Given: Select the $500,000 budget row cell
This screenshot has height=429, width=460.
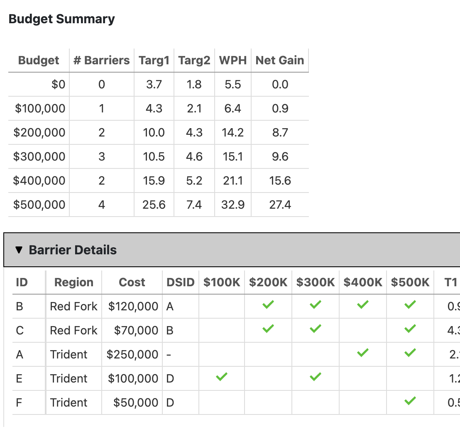Looking at the screenshot, I should tap(39, 205).
